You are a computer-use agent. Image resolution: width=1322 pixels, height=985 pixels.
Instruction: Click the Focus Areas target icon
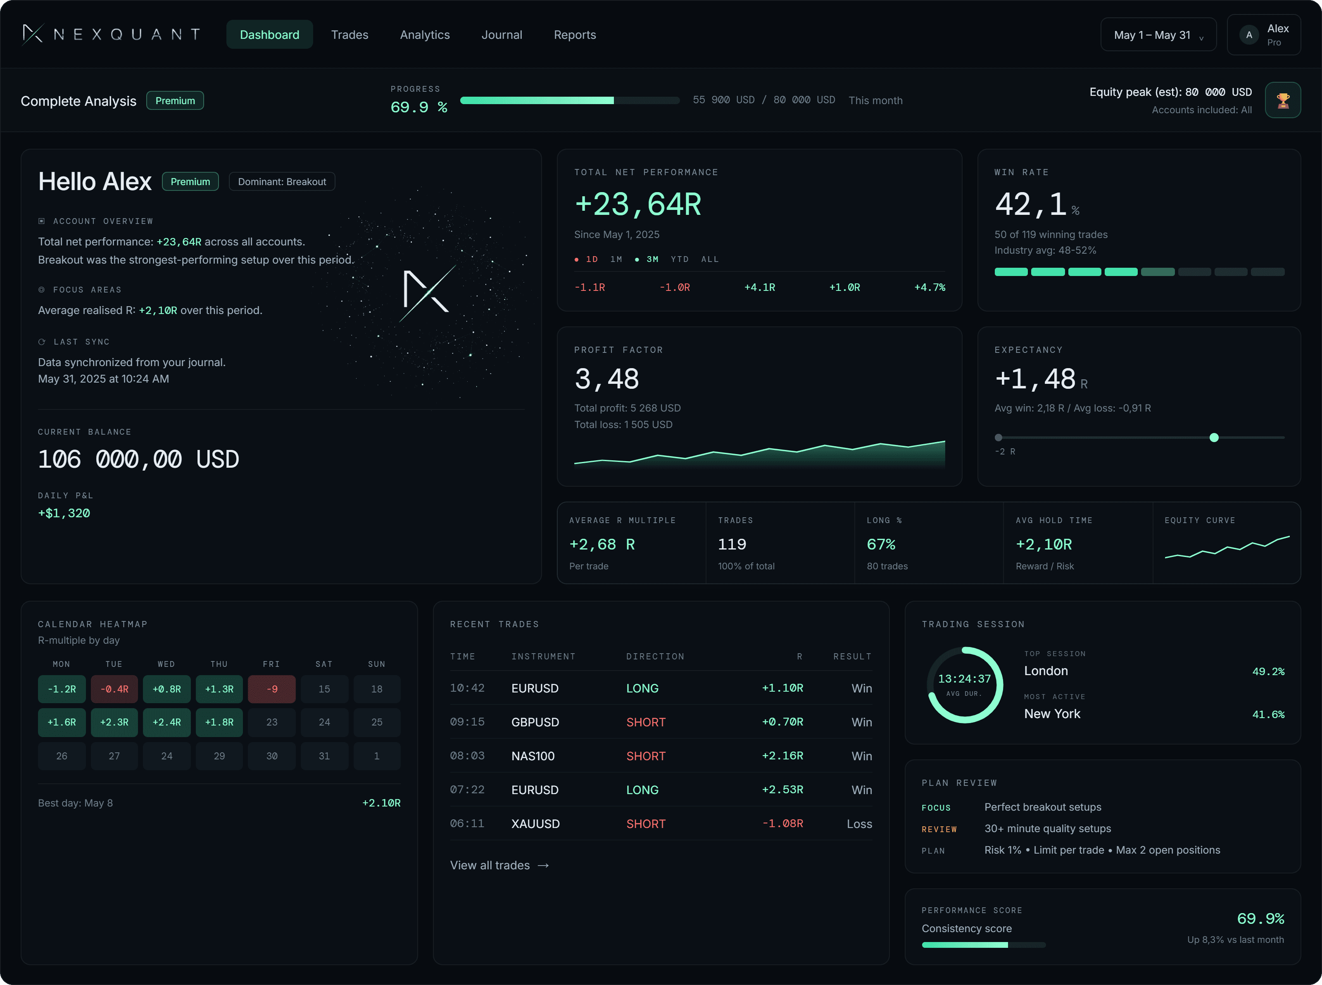pyautogui.click(x=42, y=290)
